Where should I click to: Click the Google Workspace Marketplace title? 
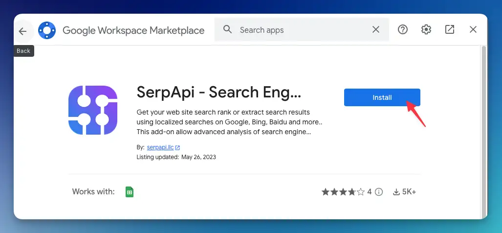[133, 30]
